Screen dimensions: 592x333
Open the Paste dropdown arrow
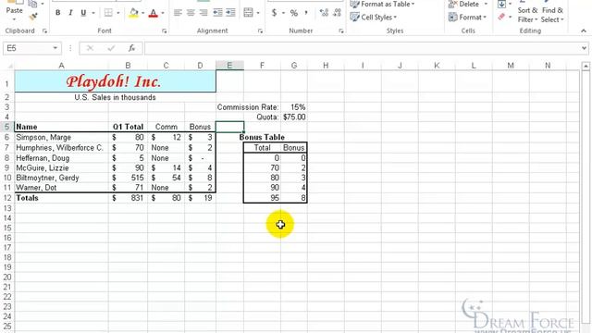pyautogui.click(x=14, y=19)
